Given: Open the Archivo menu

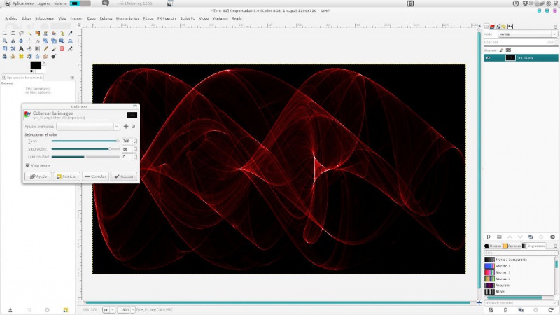Looking at the screenshot, I should [11, 18].
